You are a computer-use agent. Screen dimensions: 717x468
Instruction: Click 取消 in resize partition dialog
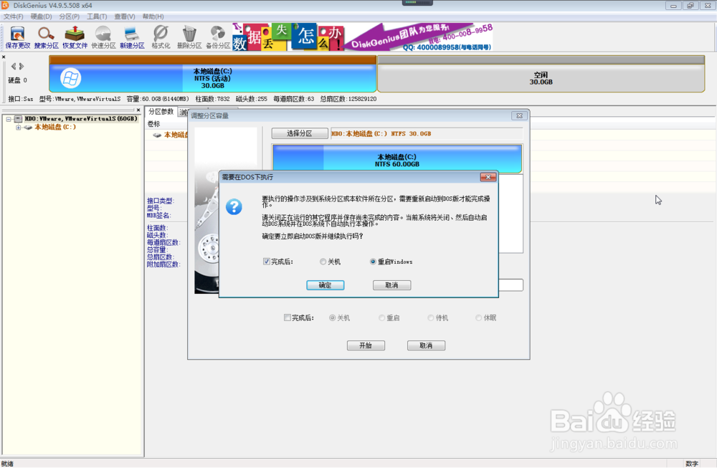pyautogui.click(x=426, y=345)
